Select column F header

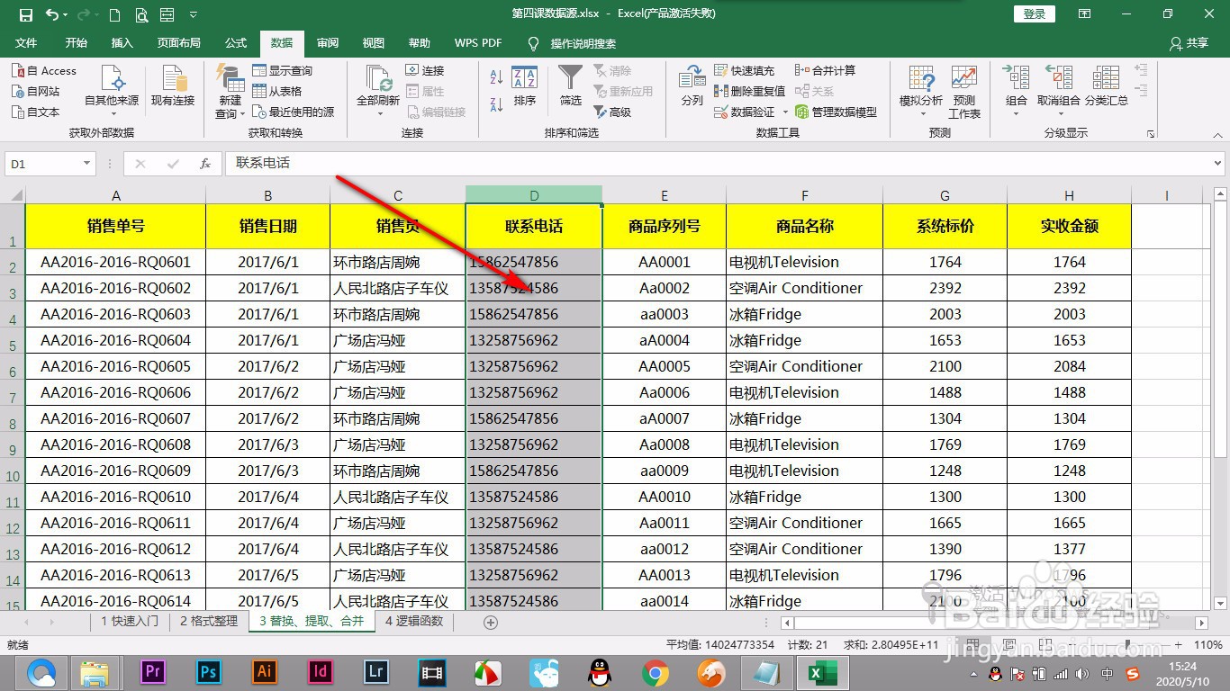click(804, 195)
